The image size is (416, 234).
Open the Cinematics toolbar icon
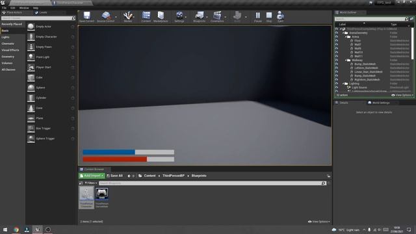217,16
